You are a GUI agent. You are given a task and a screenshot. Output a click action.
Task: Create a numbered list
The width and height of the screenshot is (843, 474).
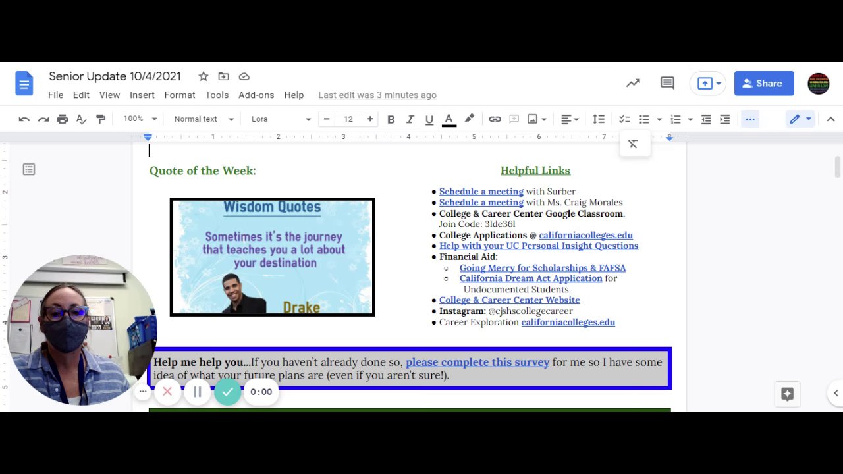coord(676,119)
